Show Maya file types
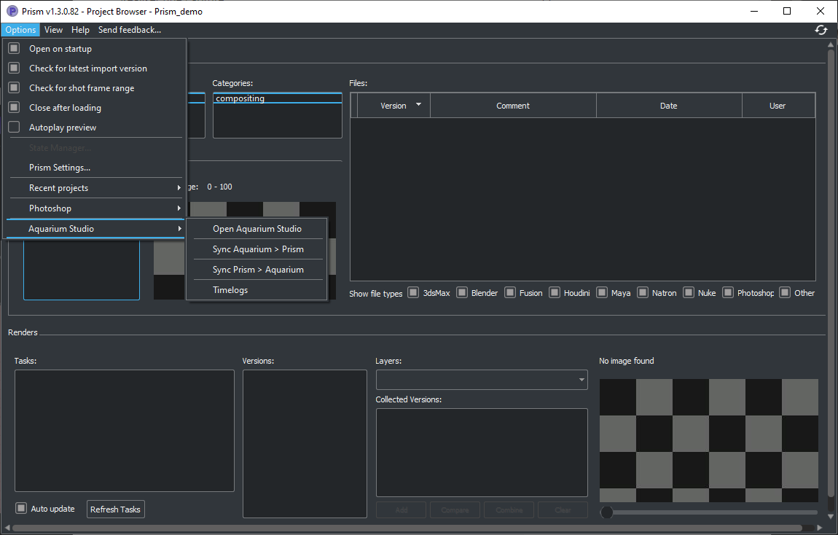This screenshot has height=535, width=838. click(x=602, y=292)
